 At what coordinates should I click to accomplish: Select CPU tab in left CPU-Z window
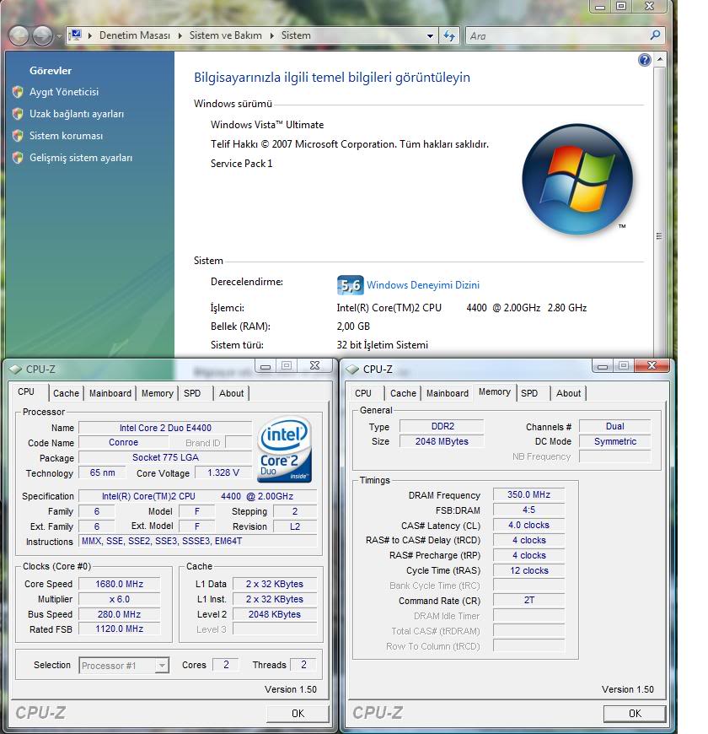26,391
